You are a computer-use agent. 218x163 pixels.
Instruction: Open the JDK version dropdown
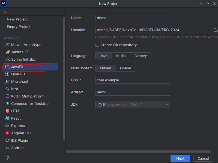[x=167, y=105]
